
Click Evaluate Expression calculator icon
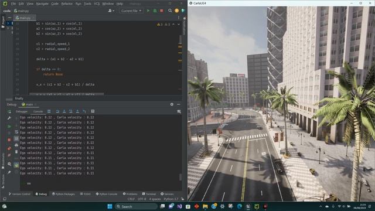click(x=93, y=111)
